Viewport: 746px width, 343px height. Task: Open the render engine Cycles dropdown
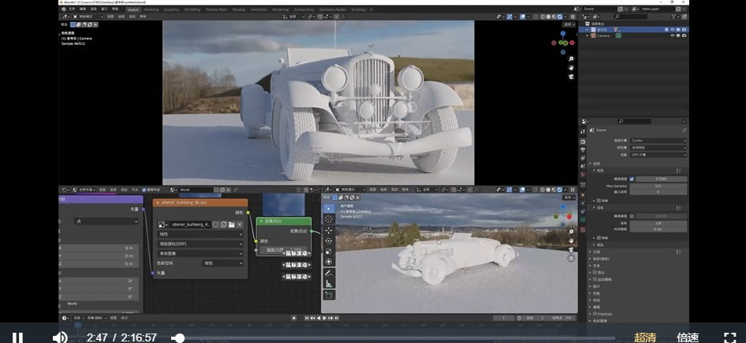[658, 141]
